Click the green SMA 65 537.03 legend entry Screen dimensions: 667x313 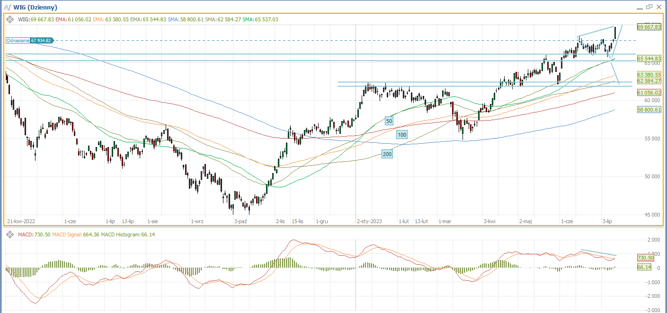(260, 19)
